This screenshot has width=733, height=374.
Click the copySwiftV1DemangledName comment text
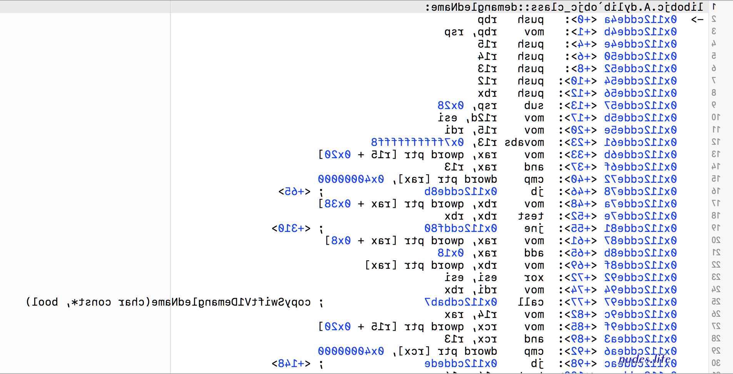click(x=168, y=302)
